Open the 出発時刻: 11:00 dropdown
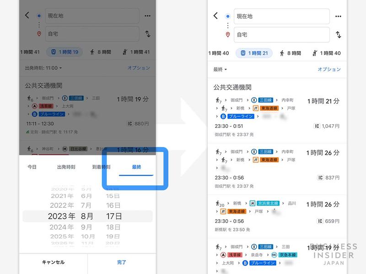Image resolution: width=366 pixels, height=274 pixels. pyautogui.click(x=43, y=68)
